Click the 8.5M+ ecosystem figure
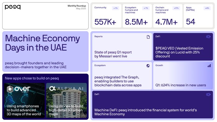This screenshot has height=122, width=217. (x=136, y=22)
